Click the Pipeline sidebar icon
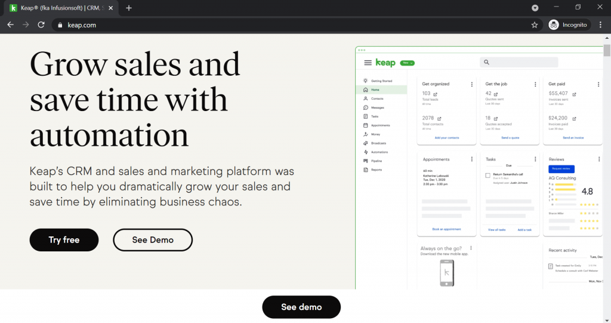Viewport: 611px width, 323px height. click(366, 161)
